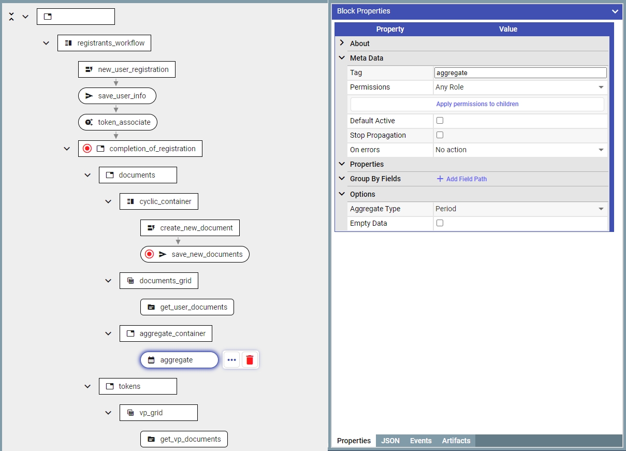Check the Empty Data checkbox
The image size is (626, 451).
pos(440,223)
